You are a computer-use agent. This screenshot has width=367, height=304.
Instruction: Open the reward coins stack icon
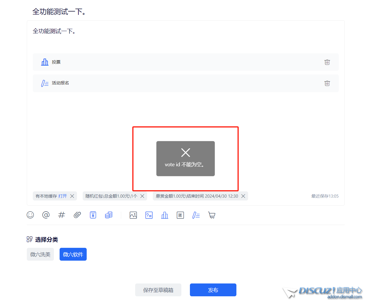(109, 215)
